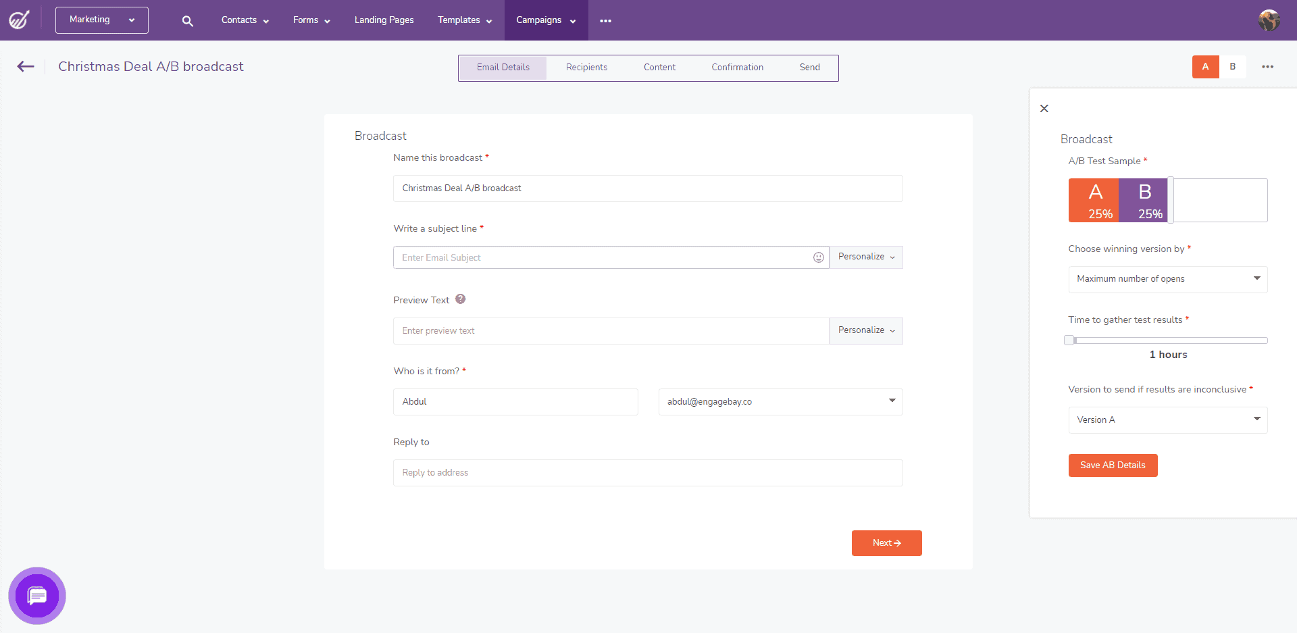
Task: Close the A/B test settings panel
Action: (x=1044, y=108)
